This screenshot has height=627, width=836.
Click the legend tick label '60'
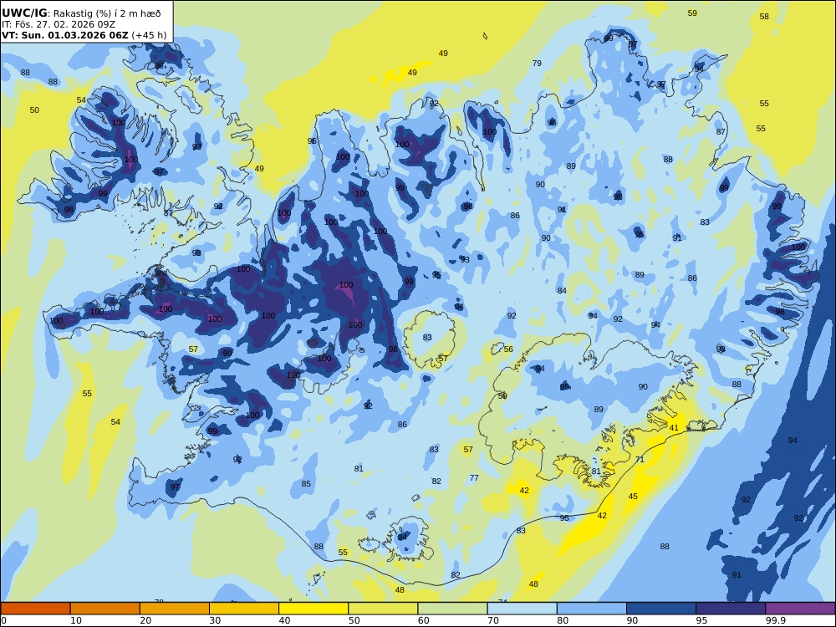click(x=424, y=620)
